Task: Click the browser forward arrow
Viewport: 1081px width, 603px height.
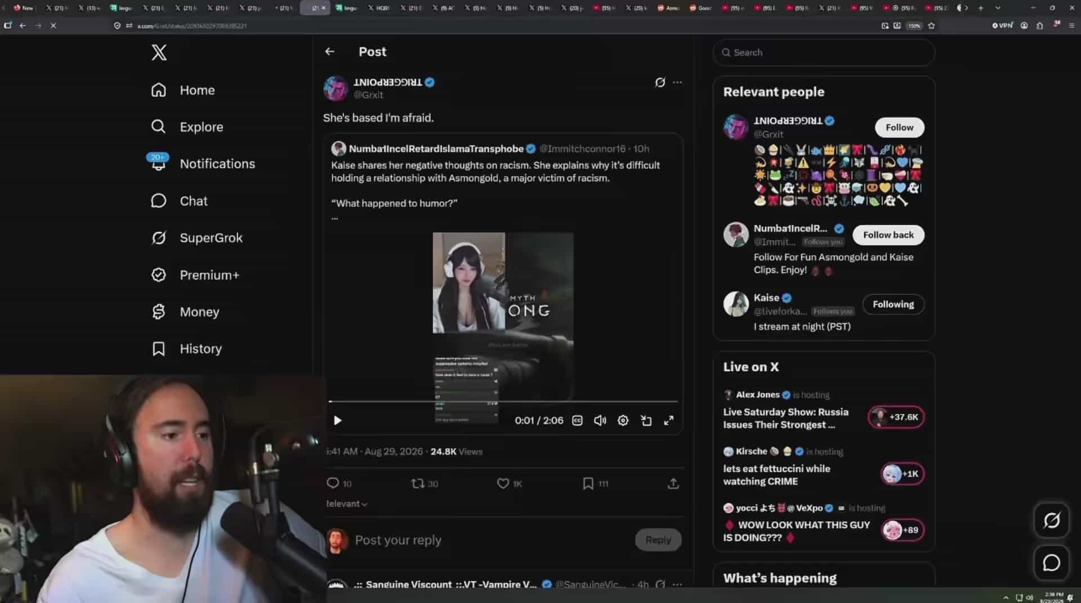Action: pos(38,25)
